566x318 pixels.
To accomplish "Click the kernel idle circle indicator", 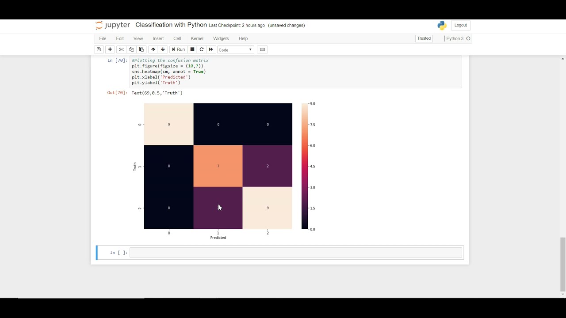I will pyautogui.click(x=468, y=38).
